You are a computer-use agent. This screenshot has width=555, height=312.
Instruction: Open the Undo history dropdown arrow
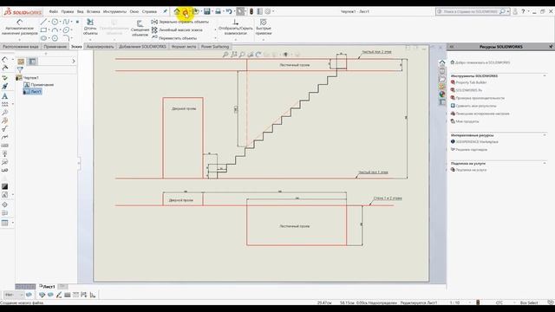(x=233, y=11)
